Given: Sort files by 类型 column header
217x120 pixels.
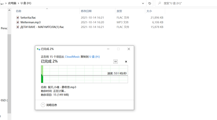Looking at the screenshot, I should click(119, 11).
